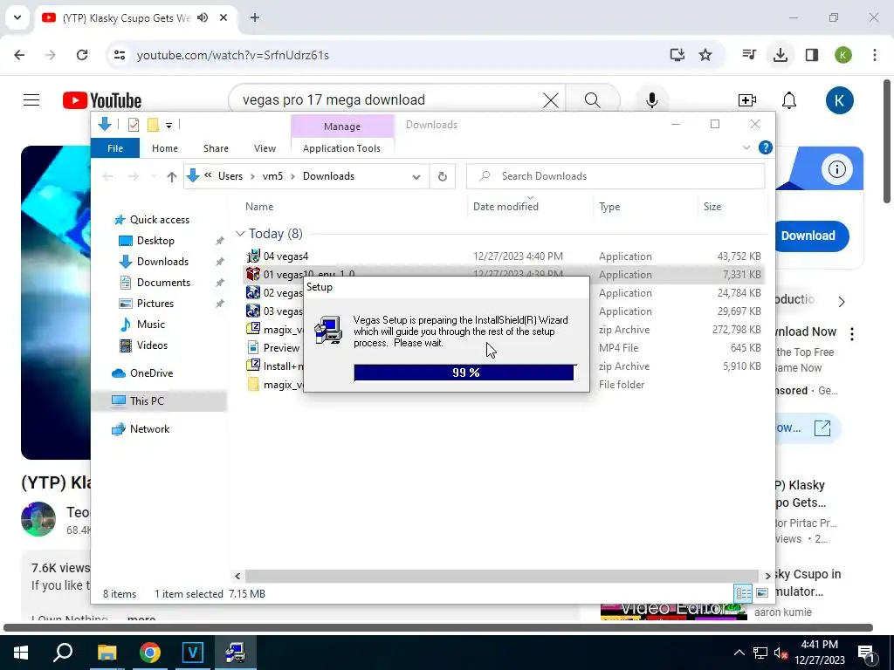This screenshot has height=670, width=894.
Task: Open YouTube notifications bell
Action: click(x=789, y=100)
